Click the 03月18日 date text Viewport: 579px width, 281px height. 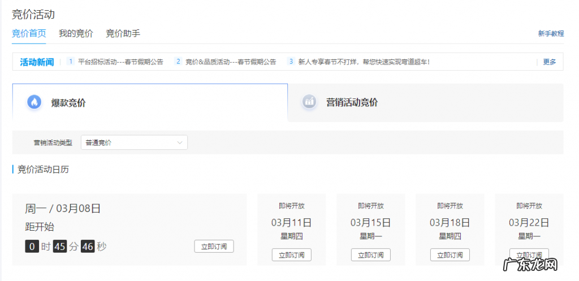(x=450, y=223)
